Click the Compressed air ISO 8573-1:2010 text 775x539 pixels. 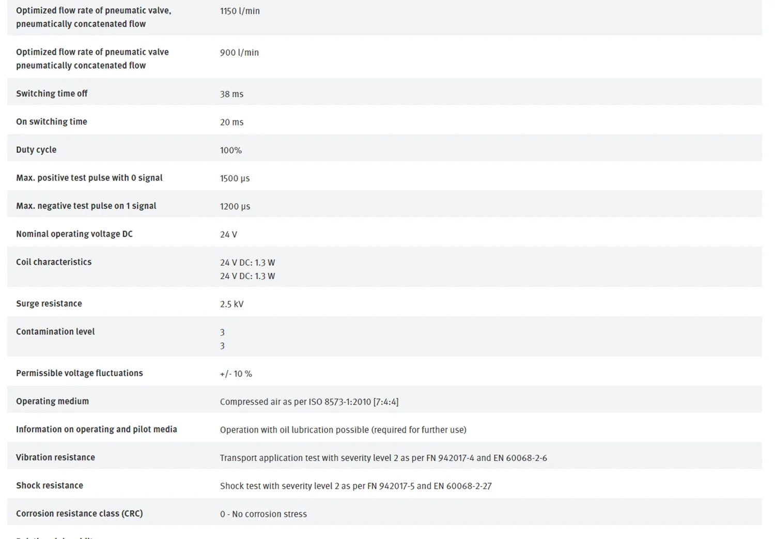309,402
